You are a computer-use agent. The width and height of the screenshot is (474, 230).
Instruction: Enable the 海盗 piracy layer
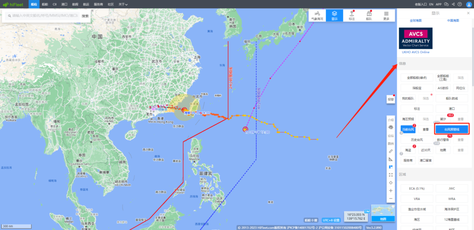[408, 150]
